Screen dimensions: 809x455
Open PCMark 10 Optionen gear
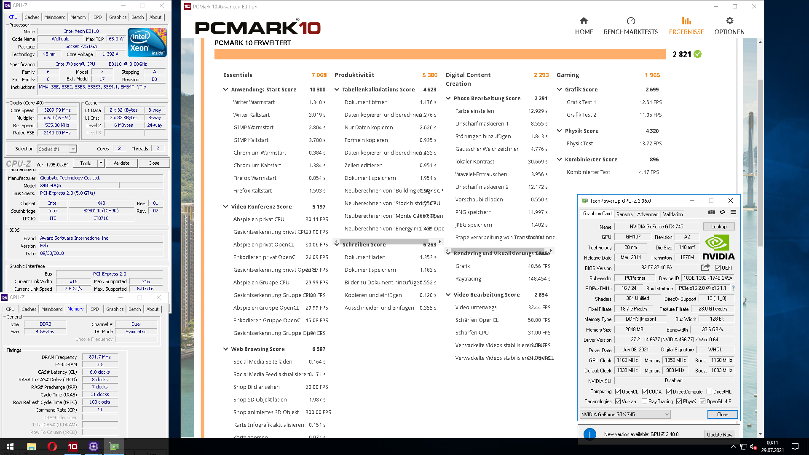tap(729, 26)
